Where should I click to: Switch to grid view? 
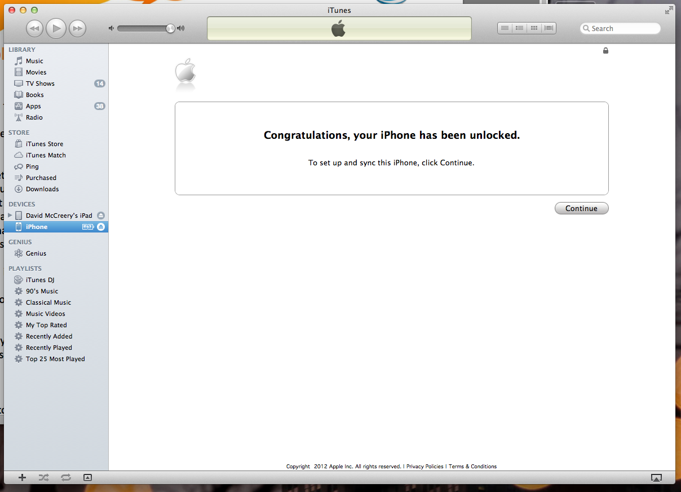click(534, 28)
